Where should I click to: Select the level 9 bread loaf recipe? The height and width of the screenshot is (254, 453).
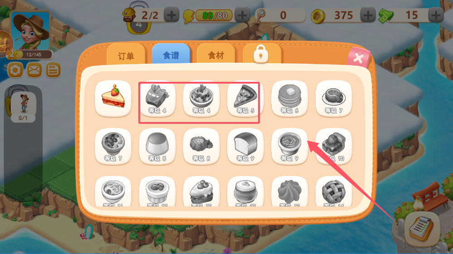coord(245,146)
